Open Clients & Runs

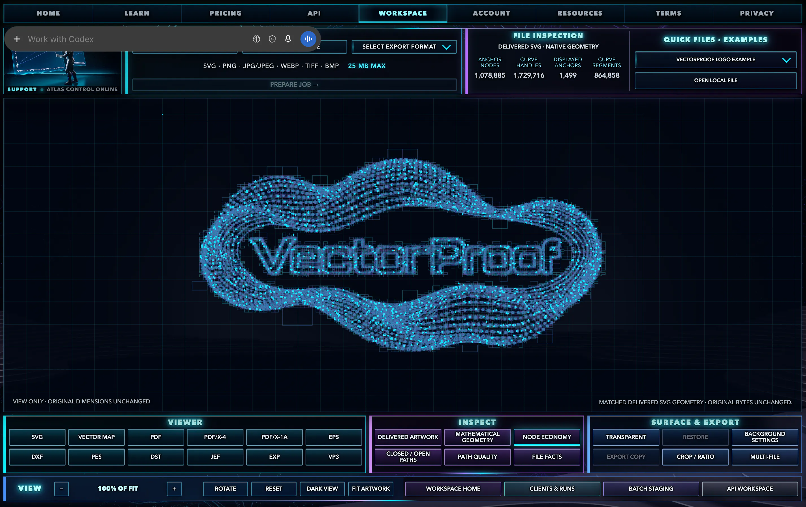tap(552, 489)
